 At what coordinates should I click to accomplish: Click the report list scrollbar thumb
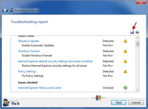137,44
